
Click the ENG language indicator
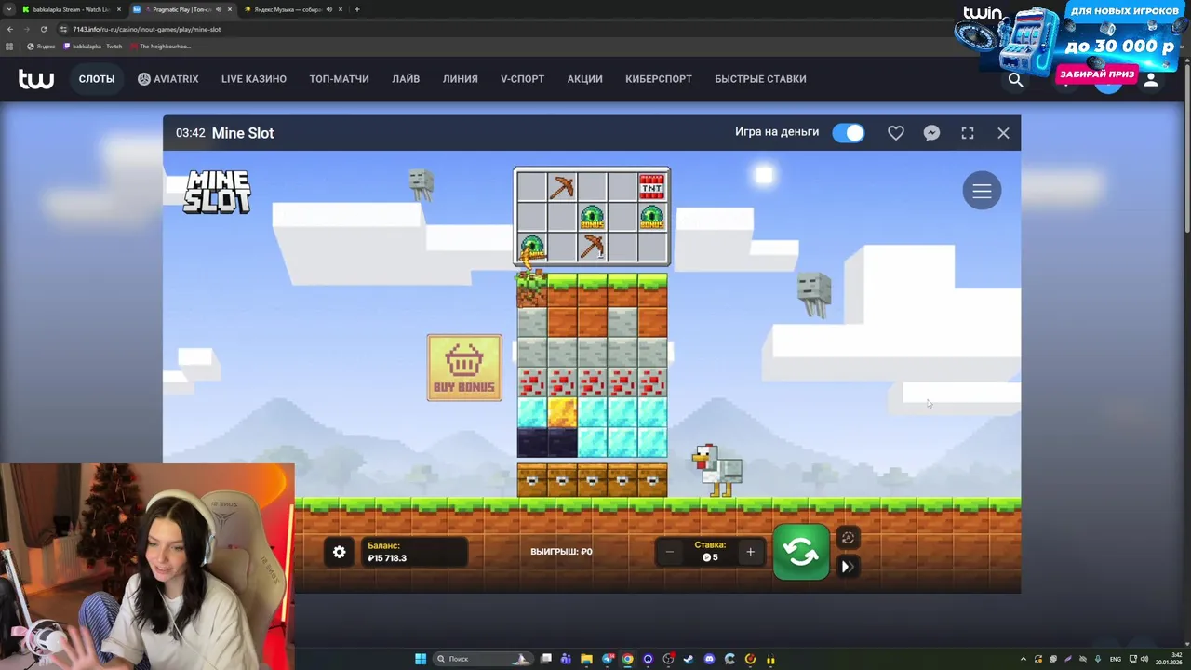pyautogui.click(x=1116, y=659)
